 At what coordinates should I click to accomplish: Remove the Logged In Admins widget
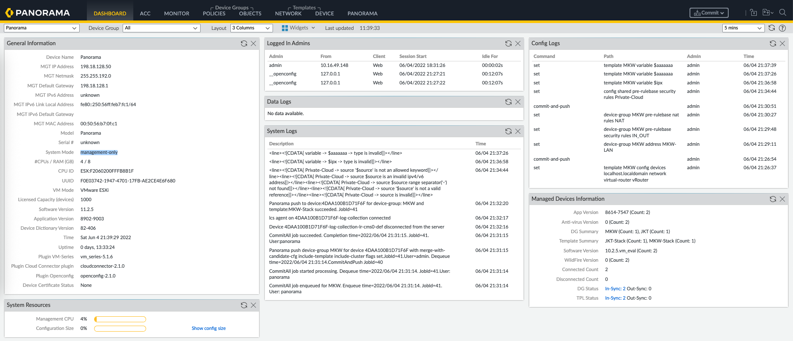[518, 43]
